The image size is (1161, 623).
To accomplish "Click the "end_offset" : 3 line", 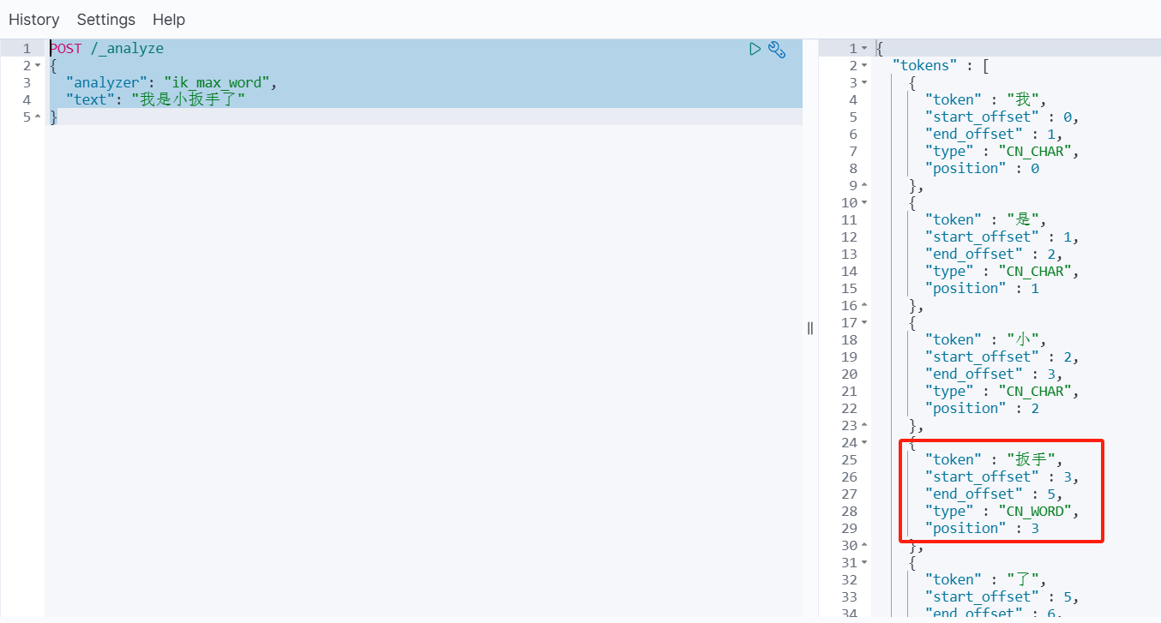I will pos(994,374).
